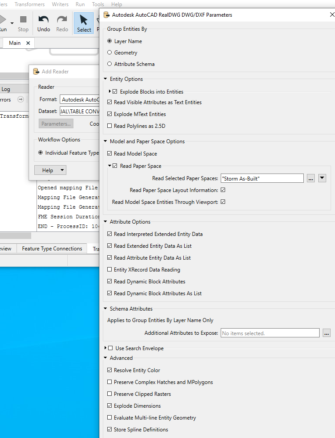Open Help button dropdown arrow in Add Reader
Screen dimensions: 335x438
pos(62,170)
